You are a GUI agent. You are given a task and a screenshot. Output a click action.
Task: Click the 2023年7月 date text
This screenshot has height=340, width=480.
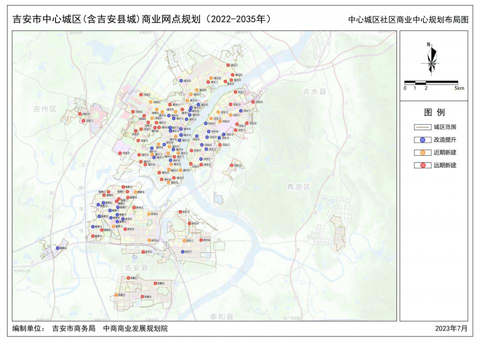(x=451, y=328)
